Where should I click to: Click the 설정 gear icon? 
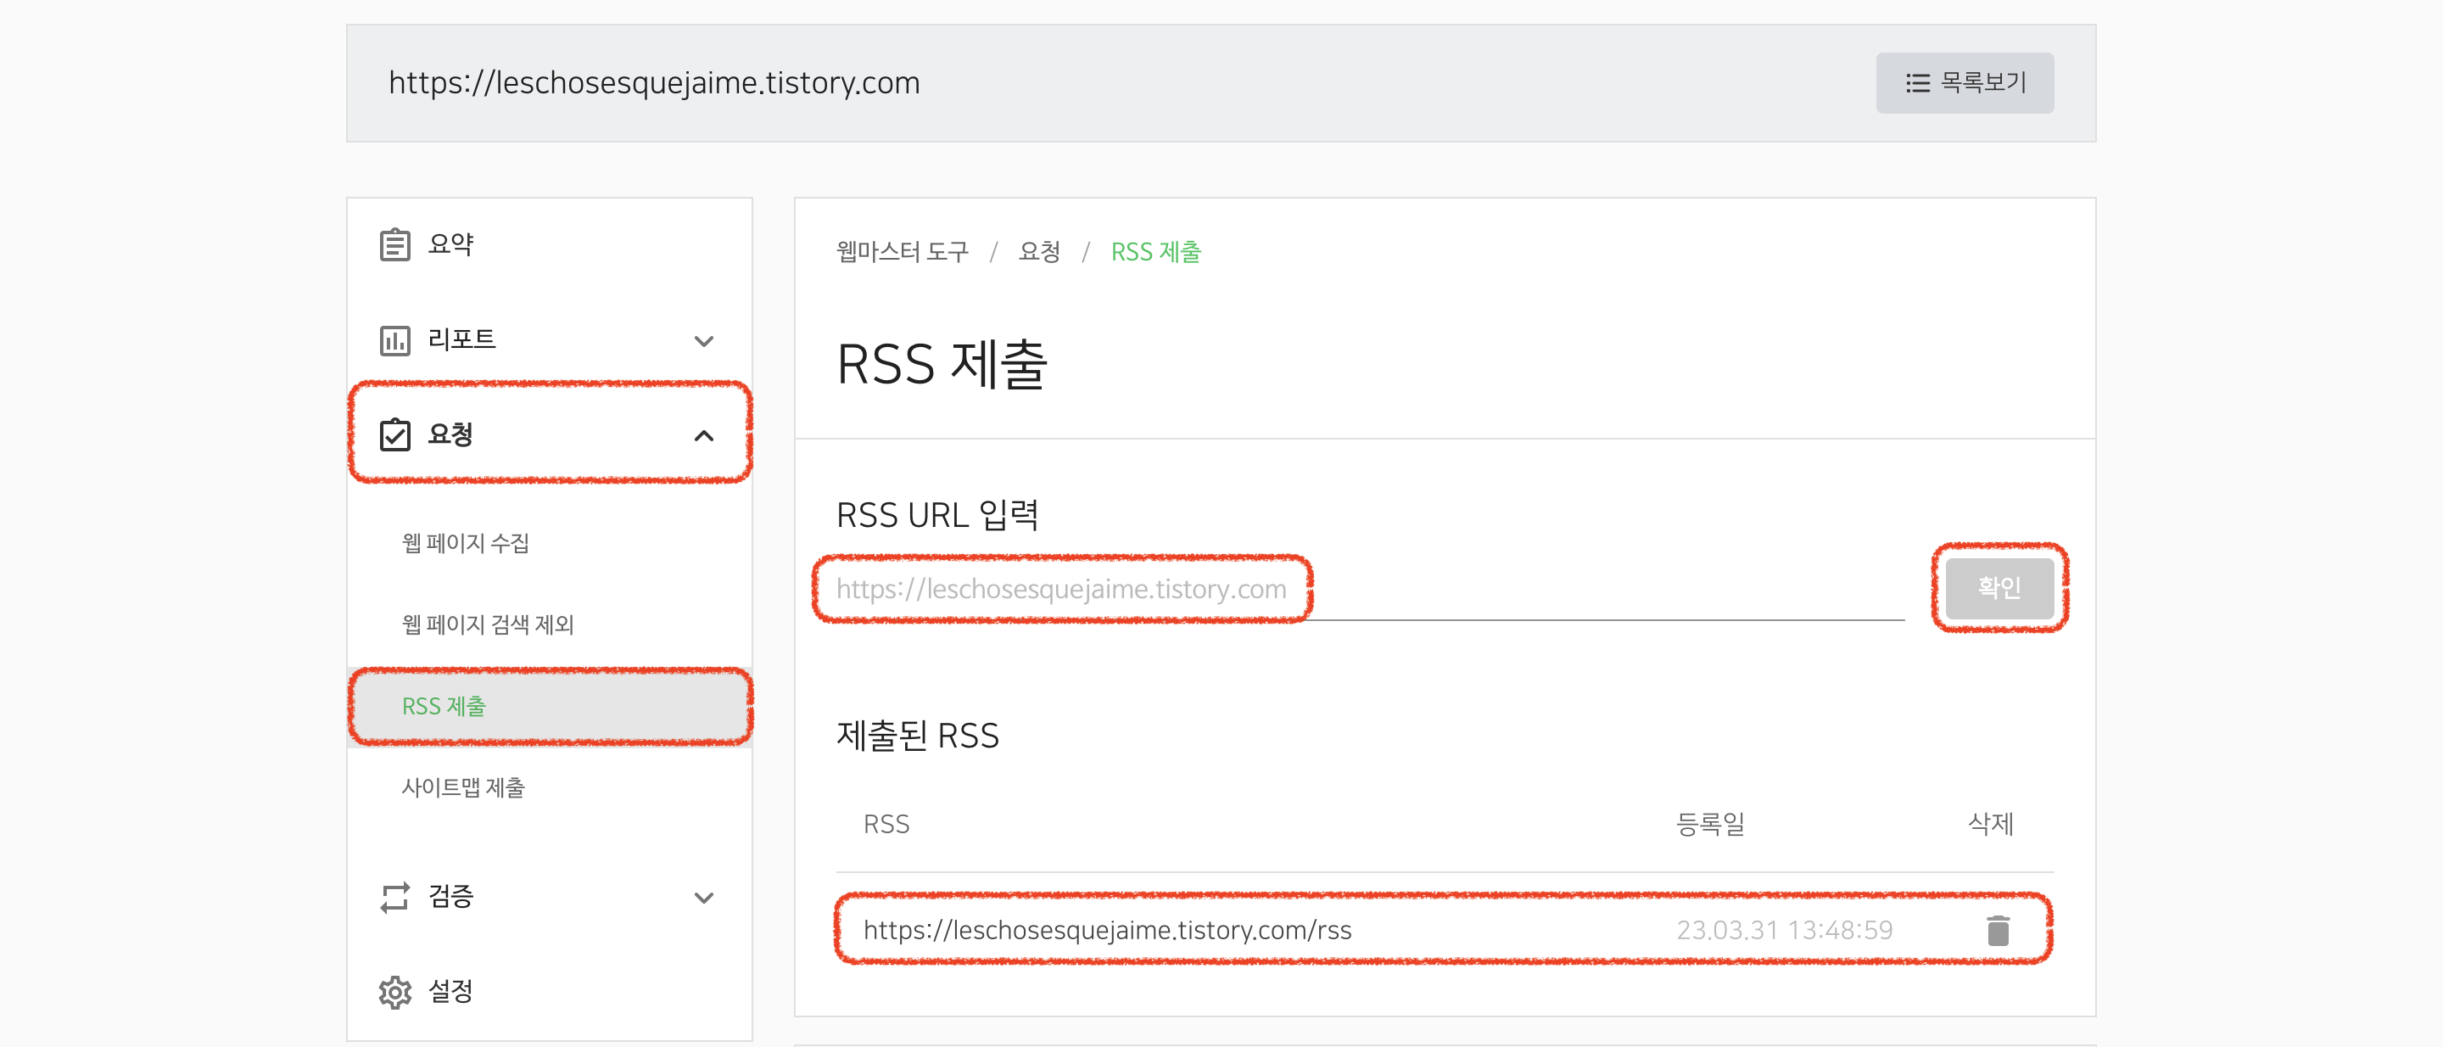[x=394, y=992]
